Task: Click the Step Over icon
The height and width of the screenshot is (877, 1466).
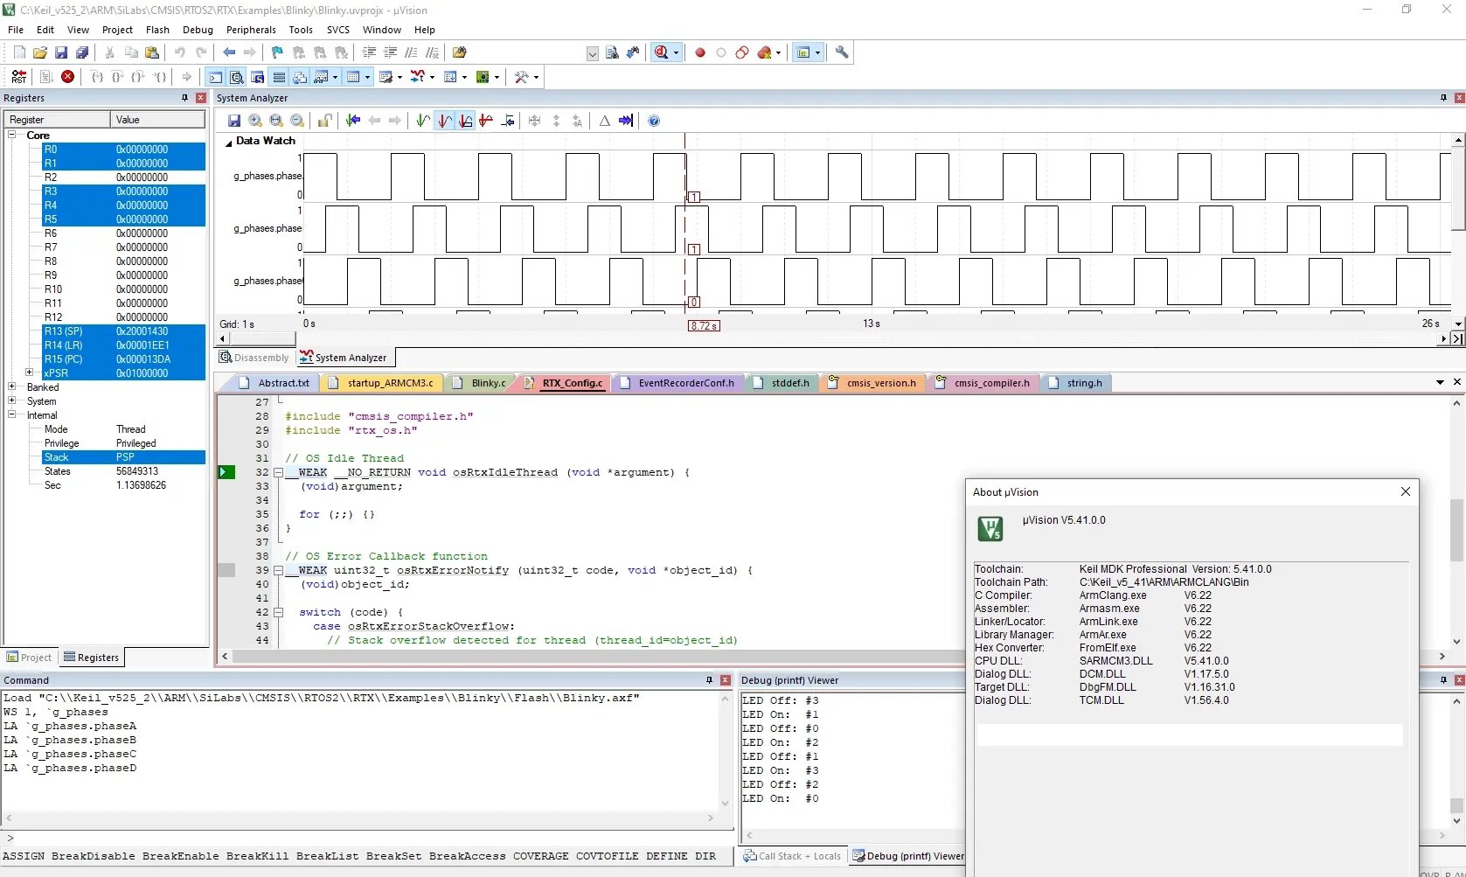Action: [x=118, y=77]
